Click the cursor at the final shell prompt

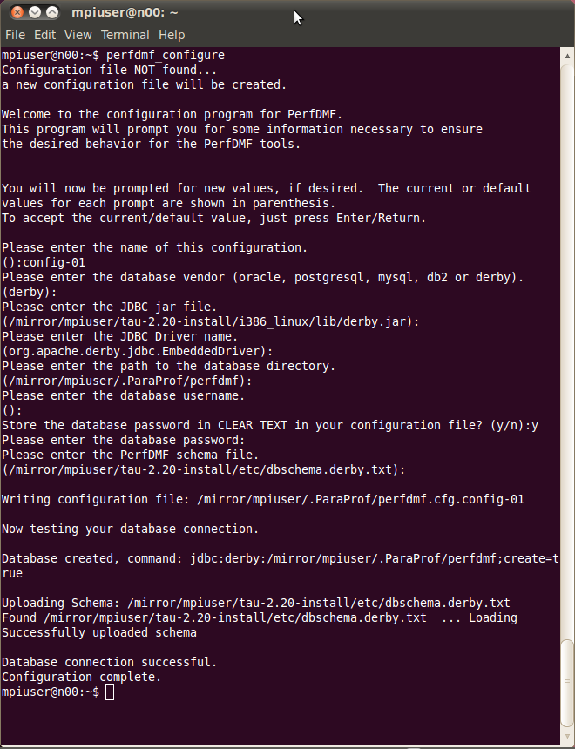click(110, 692)
